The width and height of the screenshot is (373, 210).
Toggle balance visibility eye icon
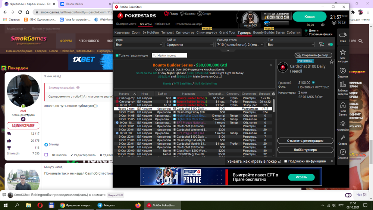click(323, 25)
